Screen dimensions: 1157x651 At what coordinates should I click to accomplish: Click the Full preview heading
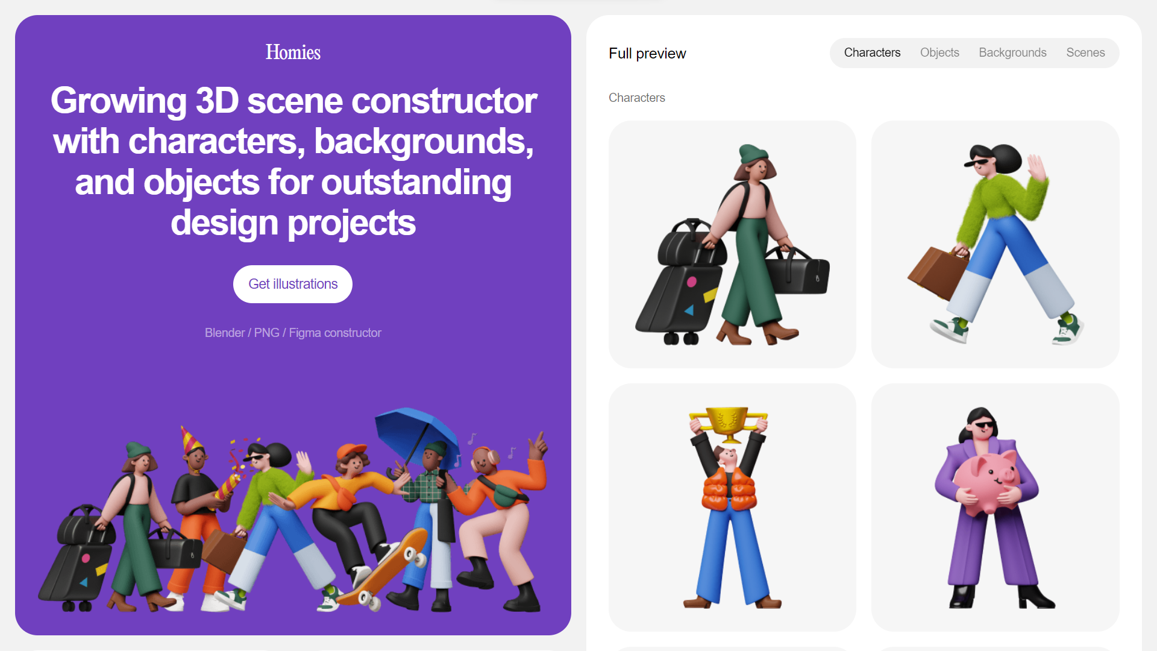[x=647, y=53]
